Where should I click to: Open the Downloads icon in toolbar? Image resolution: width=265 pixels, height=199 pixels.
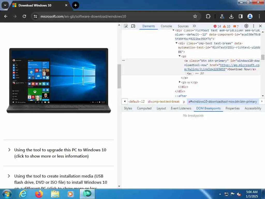coord(231,16)
